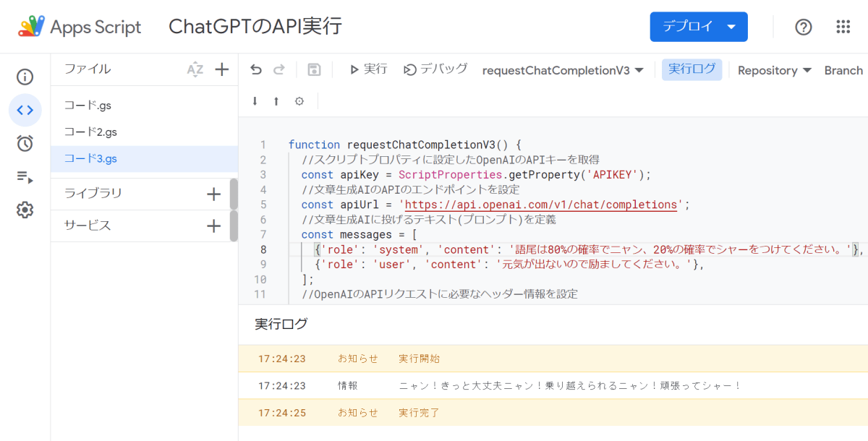Click the 実行開始 log row
The image size is (868, 441).
(553, 359)
